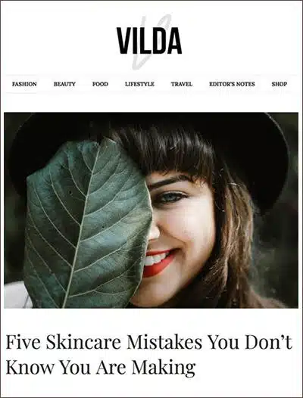Navigate to the Travel section

pyautogui.click(x=182, y=84)
